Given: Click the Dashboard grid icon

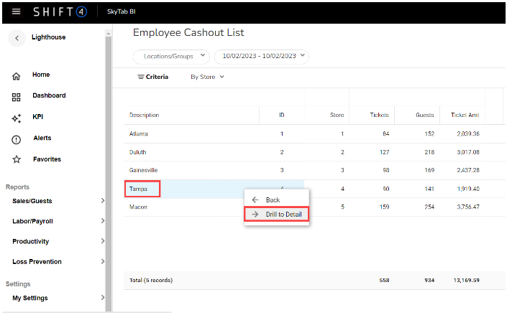Looking at the screenshot, I should tap(16, 97).
